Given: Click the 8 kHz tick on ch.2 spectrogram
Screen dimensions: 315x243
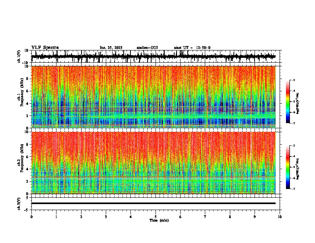Looking at the screenshot, I should [28, 145].
